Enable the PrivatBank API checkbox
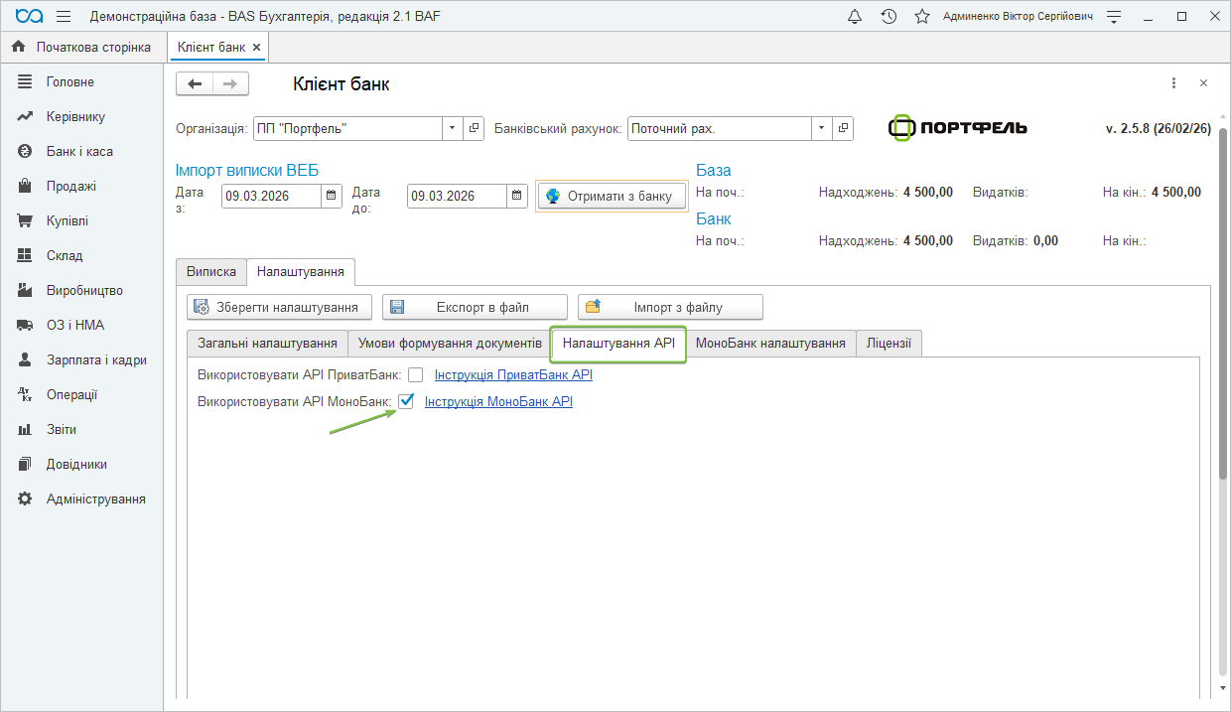This screenshot has height=712, width=1231. click(415, 374)
